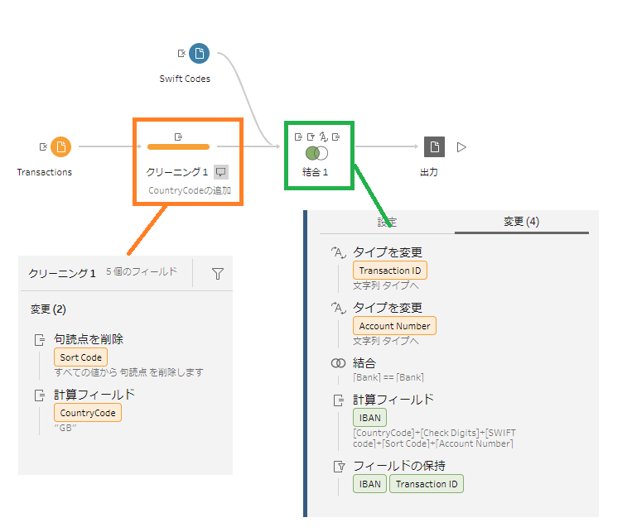Click the "GB" calculation value
632x532 pixels.
pos(65,428)
